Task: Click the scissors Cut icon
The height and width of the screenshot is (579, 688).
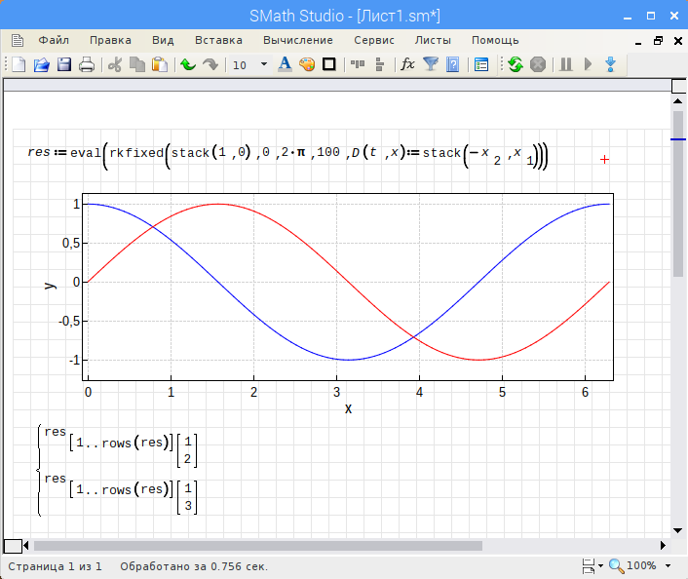Action: click(x=115, y=64)
